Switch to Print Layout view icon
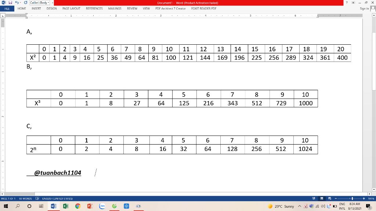 coord(322,199)
